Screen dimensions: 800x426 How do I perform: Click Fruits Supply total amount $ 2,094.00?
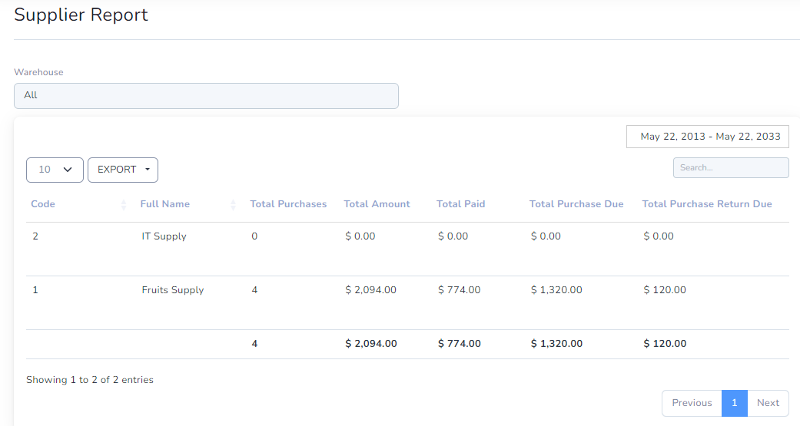point(371,290)
